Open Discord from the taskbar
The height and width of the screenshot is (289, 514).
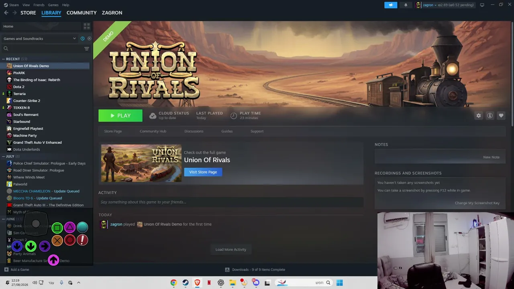coord(256,283)
